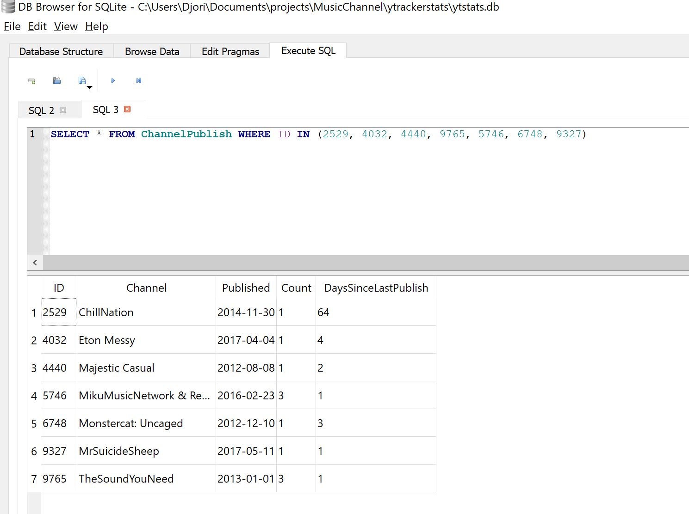Open the File menu

12,26
